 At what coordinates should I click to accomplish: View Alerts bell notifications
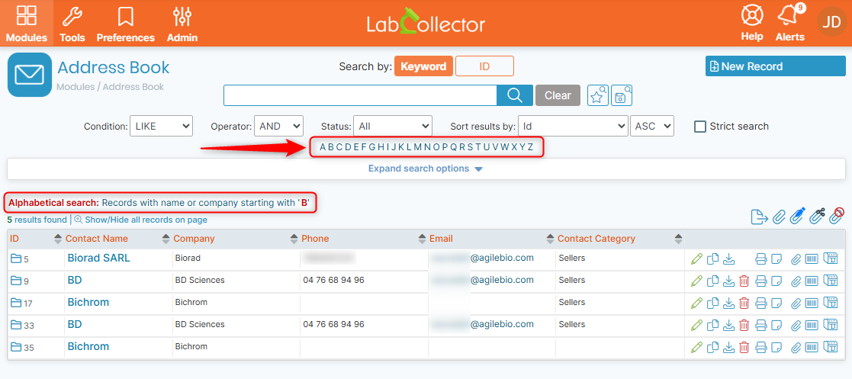(x=790, y=24)
